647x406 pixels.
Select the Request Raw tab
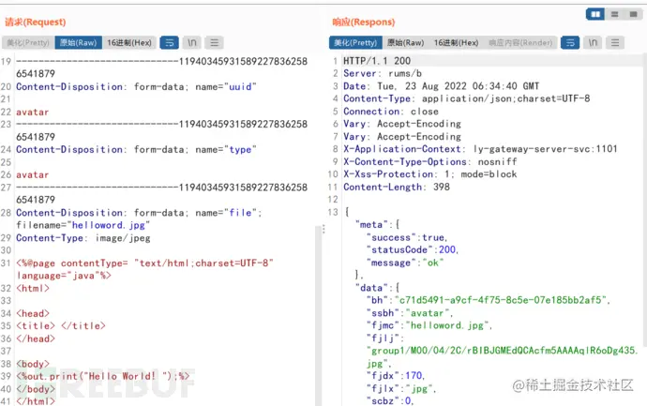pos(79,42)
